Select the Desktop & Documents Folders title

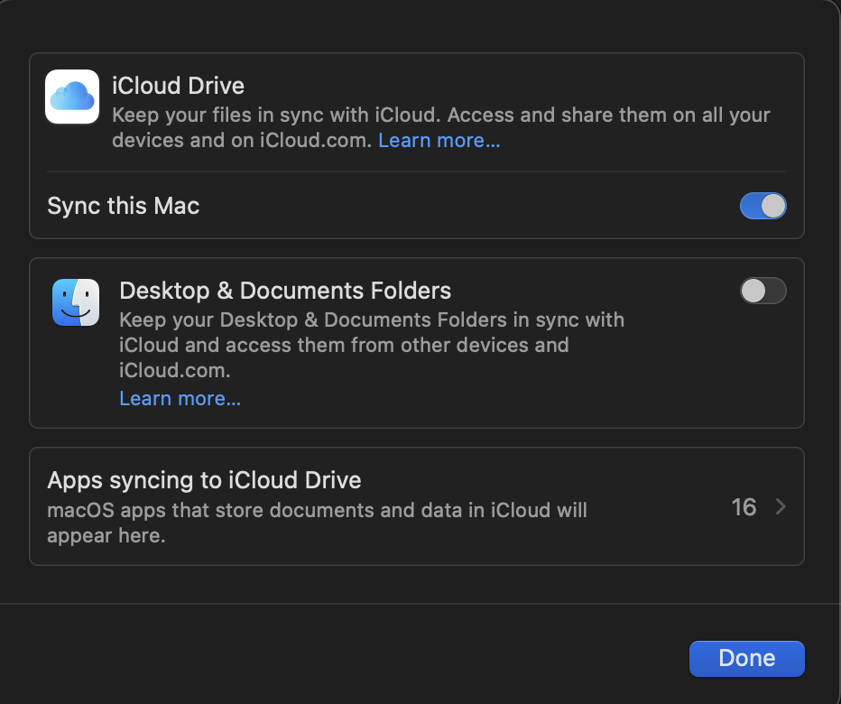point(285,291)
